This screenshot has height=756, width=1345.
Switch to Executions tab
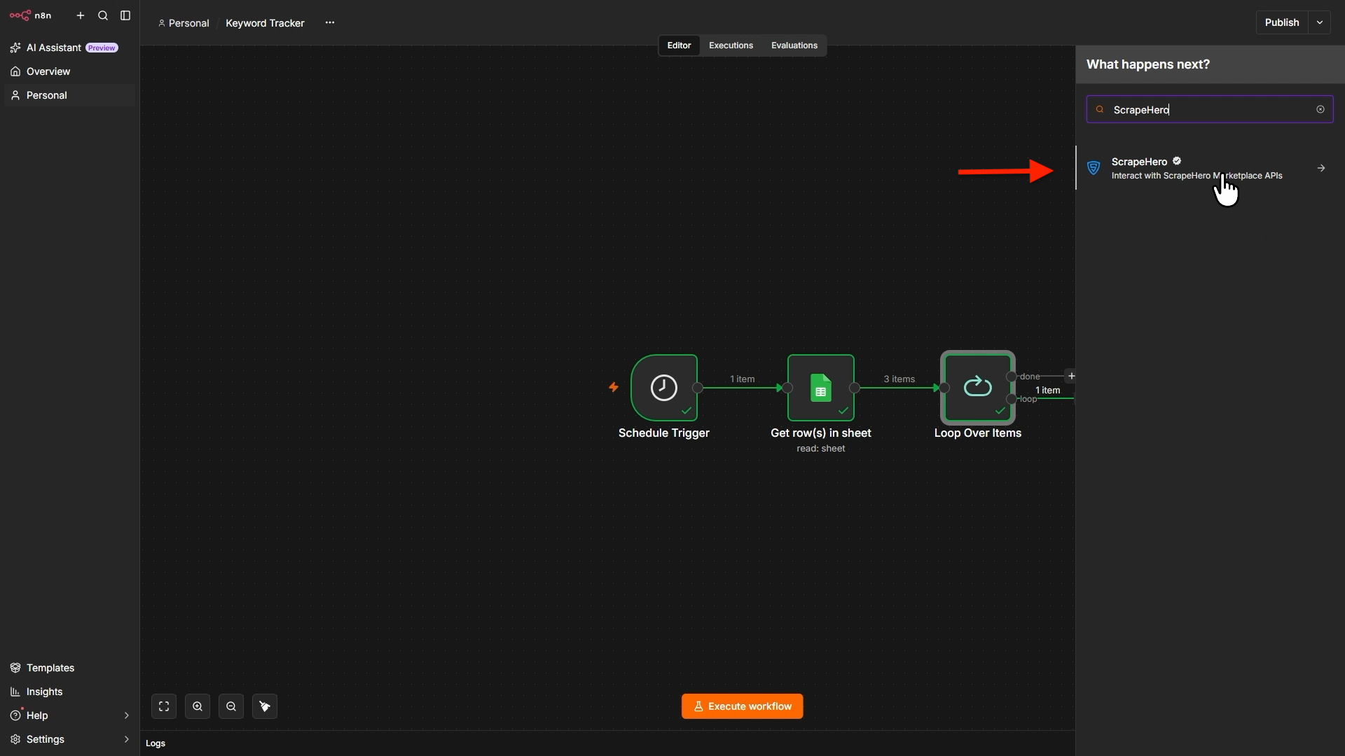coord(731,45)
